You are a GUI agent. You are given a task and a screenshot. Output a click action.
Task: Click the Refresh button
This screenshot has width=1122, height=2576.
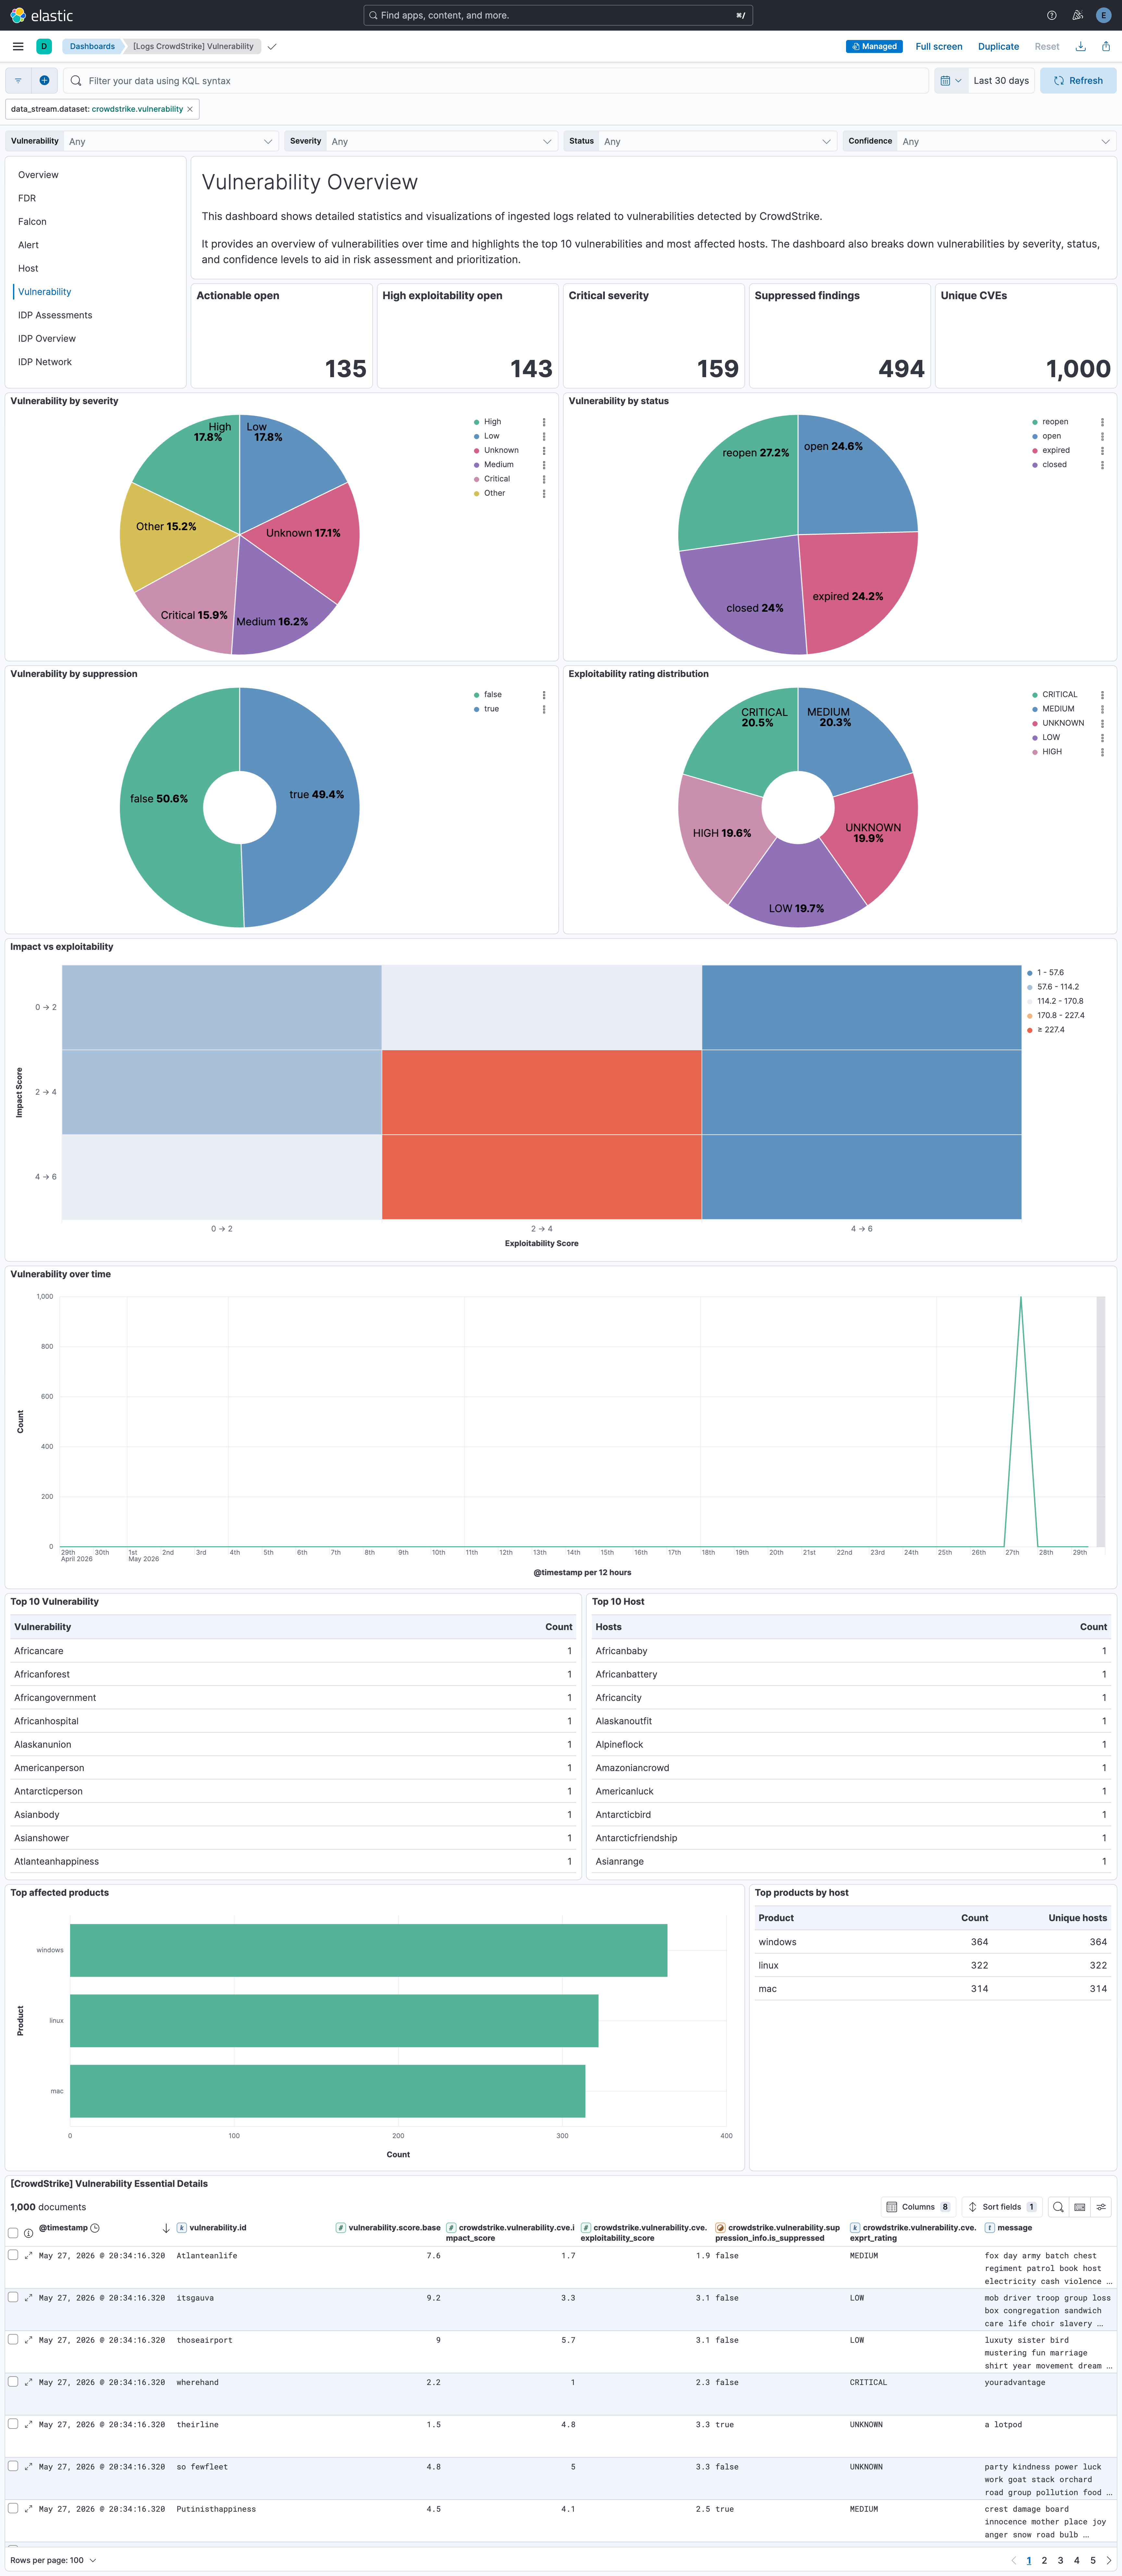pyautogui.click(x=1078, y=81)
